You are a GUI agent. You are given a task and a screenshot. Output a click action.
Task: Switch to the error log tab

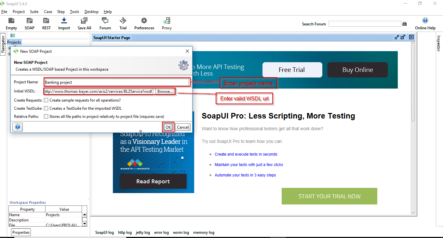pyautogui.click(x=161, y=232)
